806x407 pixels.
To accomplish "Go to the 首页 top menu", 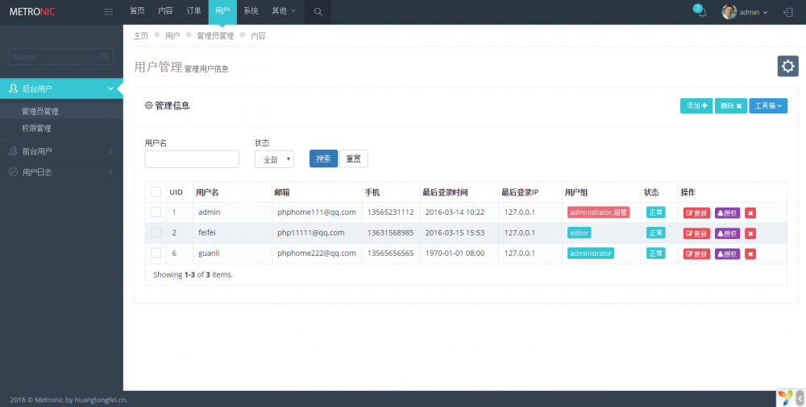I will point(137,11).
